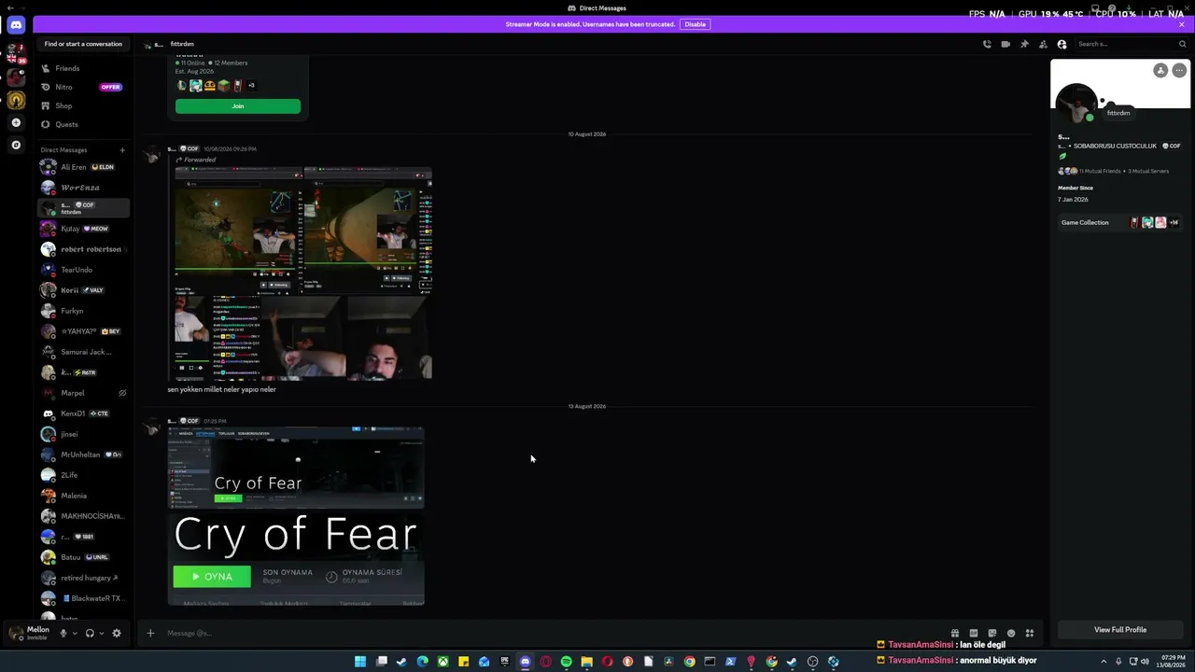This screenshot has height=672, width=1195.
Task: Open the GIF picker
Action: (973, 634)
